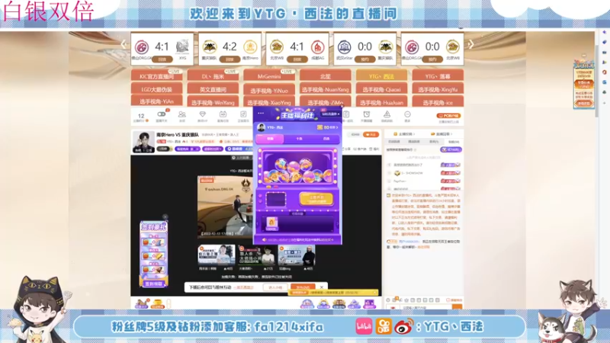Click replay button under 北京WB 4:1 成都AG

[297, 59]
